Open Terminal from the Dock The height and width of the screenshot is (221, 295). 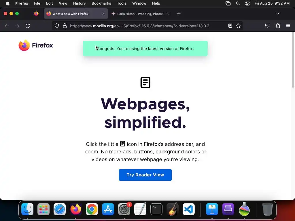pos(156,209)
